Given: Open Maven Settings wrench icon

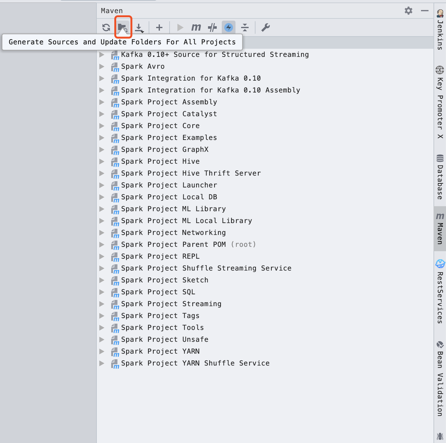Looking at the screenshot, I should (x=265, y=27).
